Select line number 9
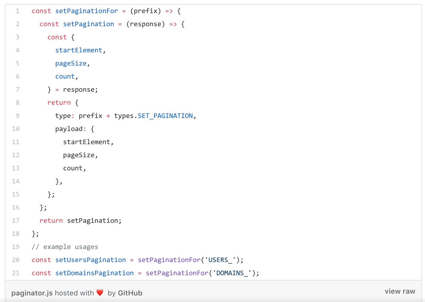Viewport: 425px width, 302px height. point(18,116)
